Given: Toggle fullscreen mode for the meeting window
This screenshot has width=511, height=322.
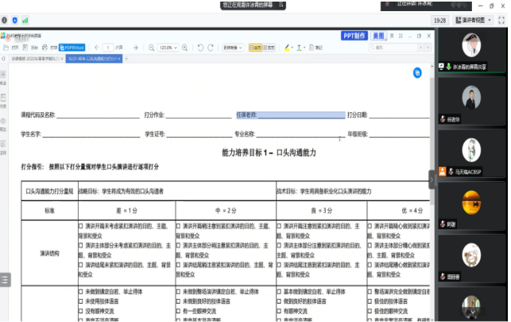Looking at the screenshot, I should click(x=501, y=20).
